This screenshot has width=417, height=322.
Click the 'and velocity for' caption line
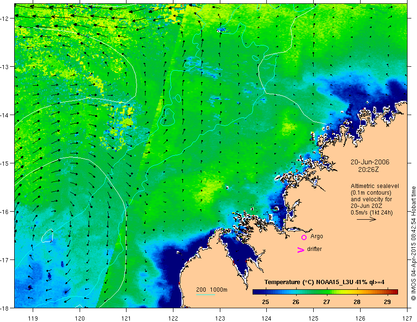pyautogui.click(x=371, y=199)
